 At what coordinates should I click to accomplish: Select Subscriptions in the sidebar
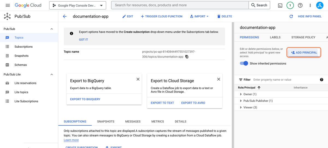(x=29, y=47)
